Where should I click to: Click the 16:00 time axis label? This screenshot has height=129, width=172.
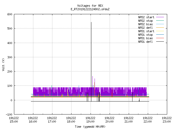[x=33, y=121]
